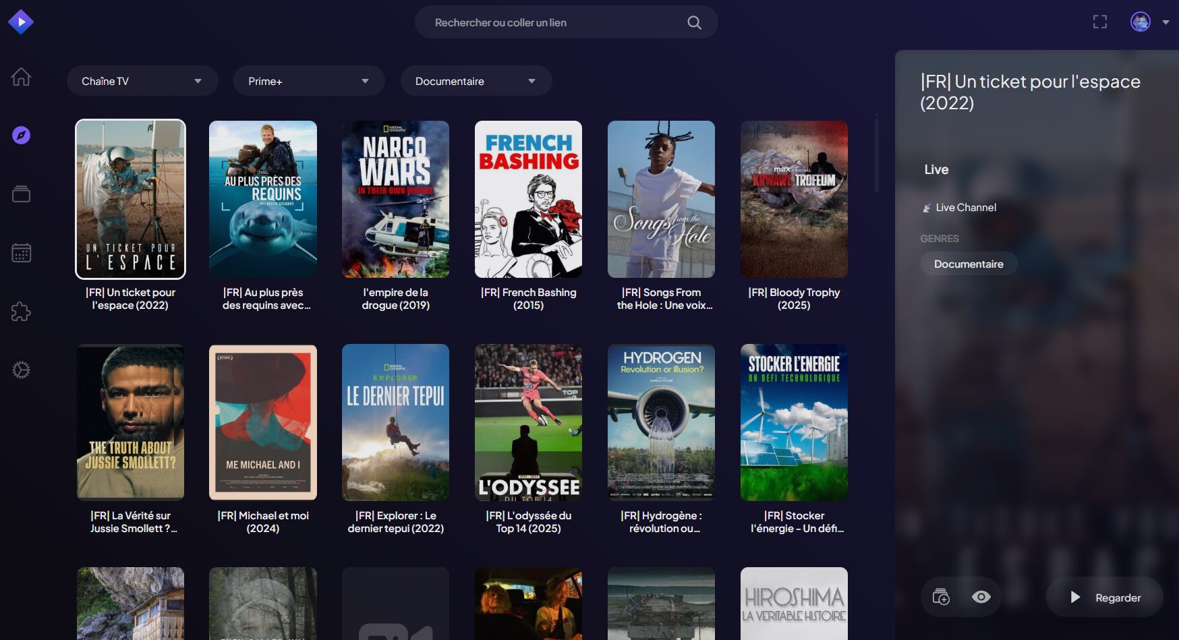Viewport: 1179px width, 640px height.
Task: Click the user profile avatar
Action: (x=1141, y=22)
